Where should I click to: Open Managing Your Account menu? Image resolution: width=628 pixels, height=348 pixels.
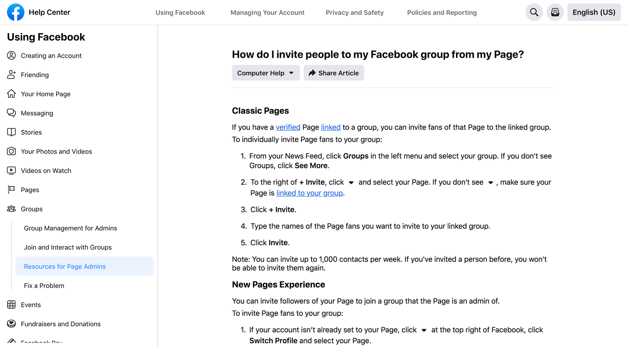[268, 13]
